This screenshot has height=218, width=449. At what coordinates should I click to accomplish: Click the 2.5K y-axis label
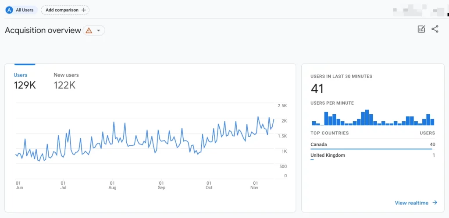point(282,105)
